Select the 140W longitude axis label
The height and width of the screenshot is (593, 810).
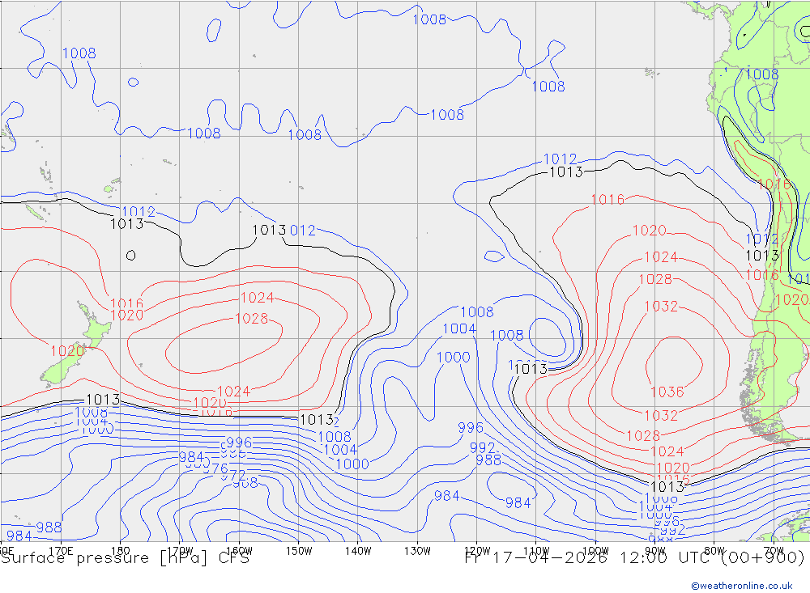[358, 551]
